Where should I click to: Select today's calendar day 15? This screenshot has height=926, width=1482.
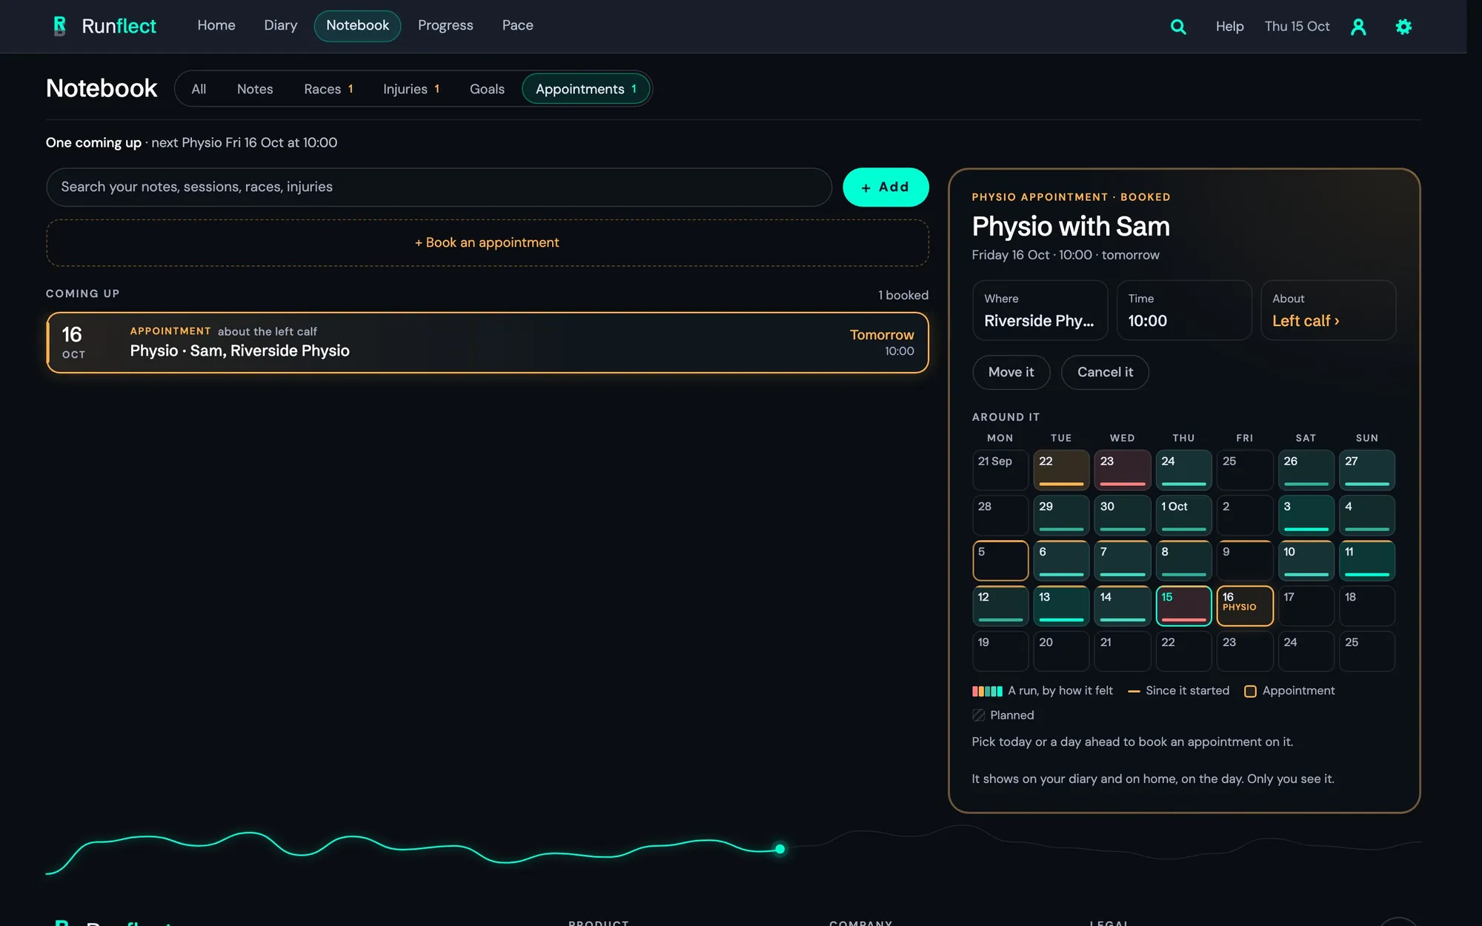[x=1183, y=606]
